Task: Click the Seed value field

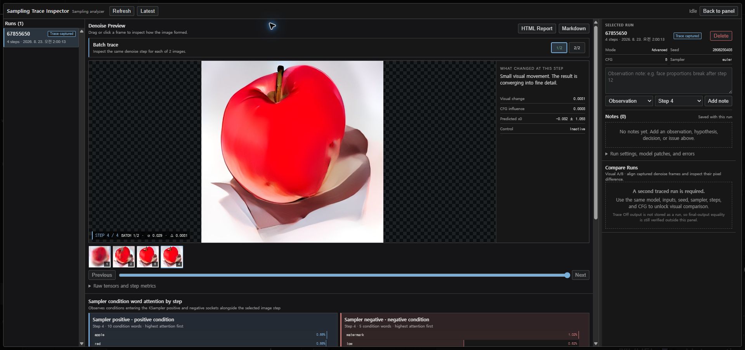Action: click(722, 50)
